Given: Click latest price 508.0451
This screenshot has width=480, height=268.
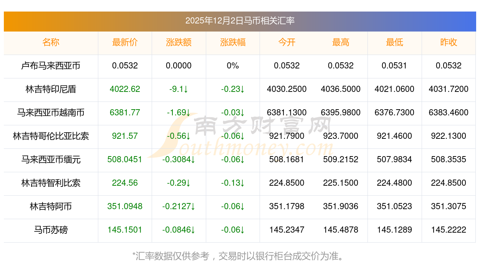Looking at the screenshot, I should pyautogui.click(x=125, y=160).
